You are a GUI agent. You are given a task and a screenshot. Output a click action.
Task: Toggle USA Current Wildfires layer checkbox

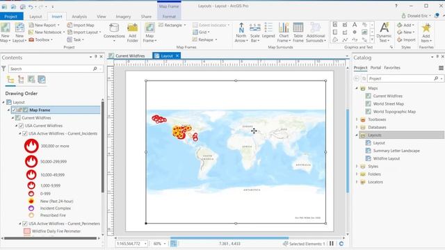[21, 126]
